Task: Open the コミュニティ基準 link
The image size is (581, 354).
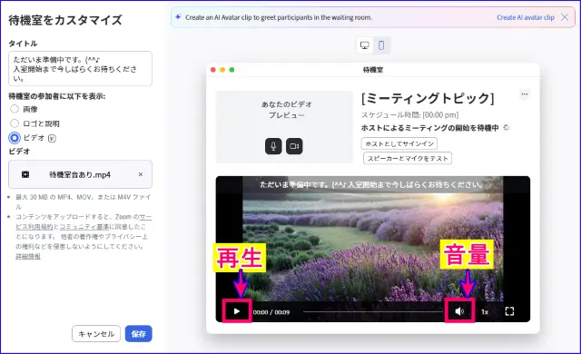Action: 84,227
